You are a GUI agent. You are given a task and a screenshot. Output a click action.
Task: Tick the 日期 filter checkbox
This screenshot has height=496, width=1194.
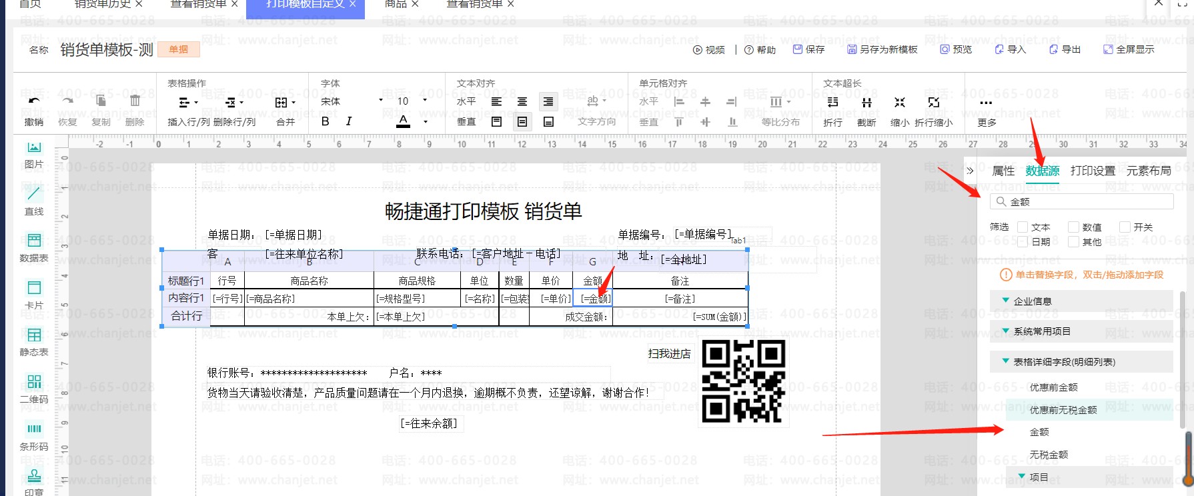pos(1022,242)
